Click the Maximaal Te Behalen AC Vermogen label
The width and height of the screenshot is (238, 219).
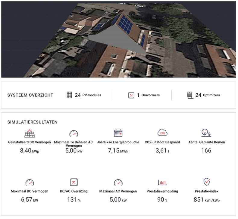(74, 144)
